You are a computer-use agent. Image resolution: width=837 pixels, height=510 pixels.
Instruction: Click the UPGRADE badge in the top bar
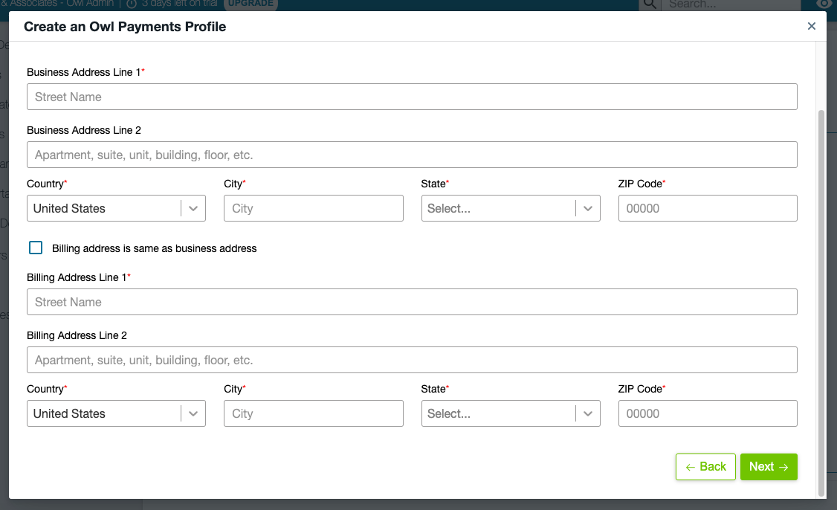(x=251, y=4)
